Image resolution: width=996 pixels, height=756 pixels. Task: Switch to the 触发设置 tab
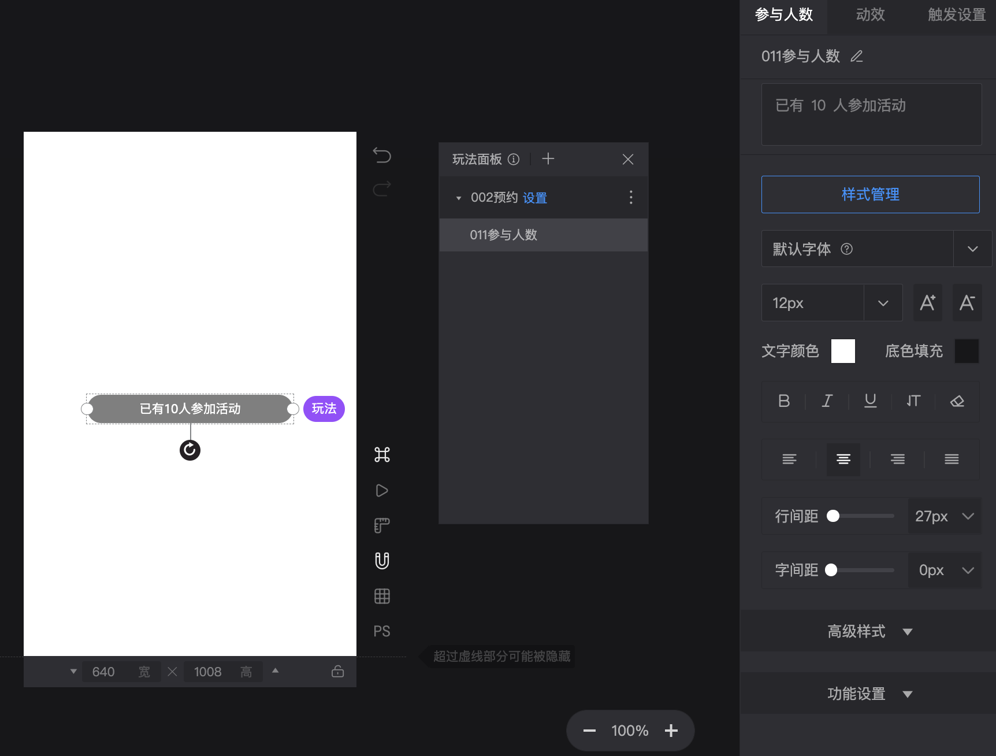(957, 15)
